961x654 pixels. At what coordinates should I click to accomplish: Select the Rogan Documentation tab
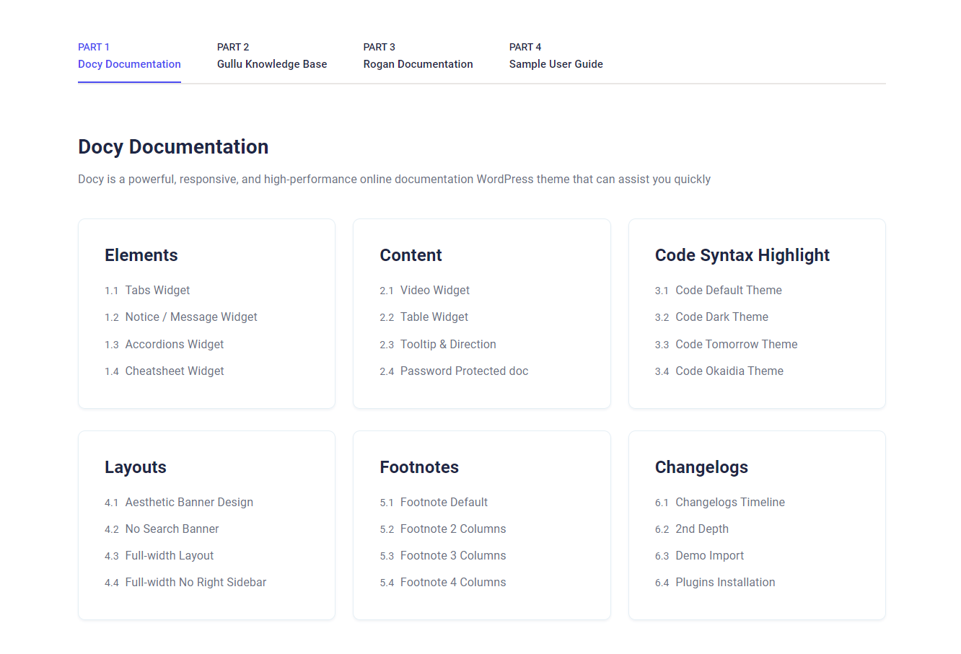(x=418, y=56)
